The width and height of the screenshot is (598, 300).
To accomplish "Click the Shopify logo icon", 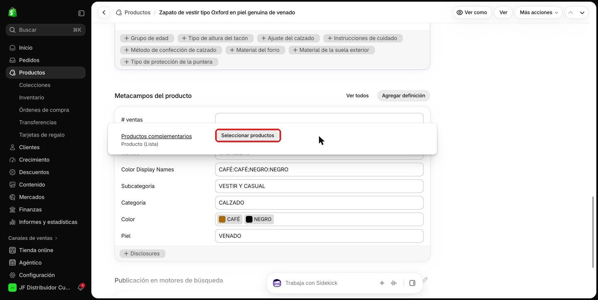I will pyautogui.click(x=12, y=12).
